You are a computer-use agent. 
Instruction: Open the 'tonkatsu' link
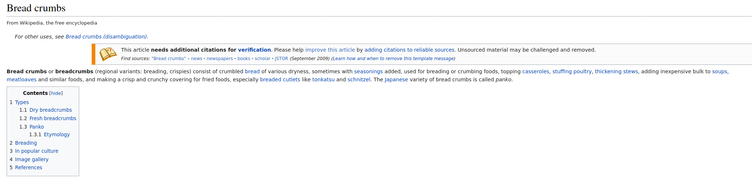point(323,79)
